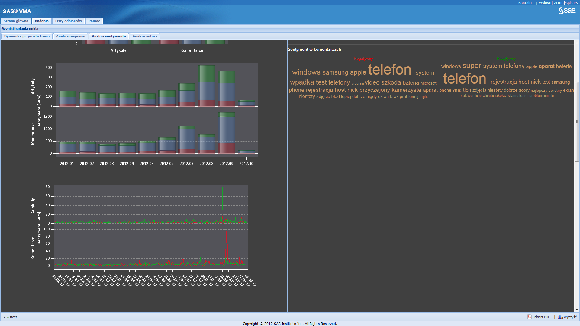This screenshot has height=326, width=580.
Task: Click large positive word 'telefon'
Action: pos(465,78)
